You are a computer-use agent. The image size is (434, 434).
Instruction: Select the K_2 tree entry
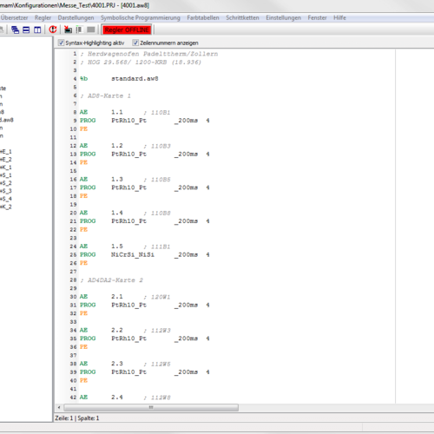pyautogui.click(x=6, y=207)
